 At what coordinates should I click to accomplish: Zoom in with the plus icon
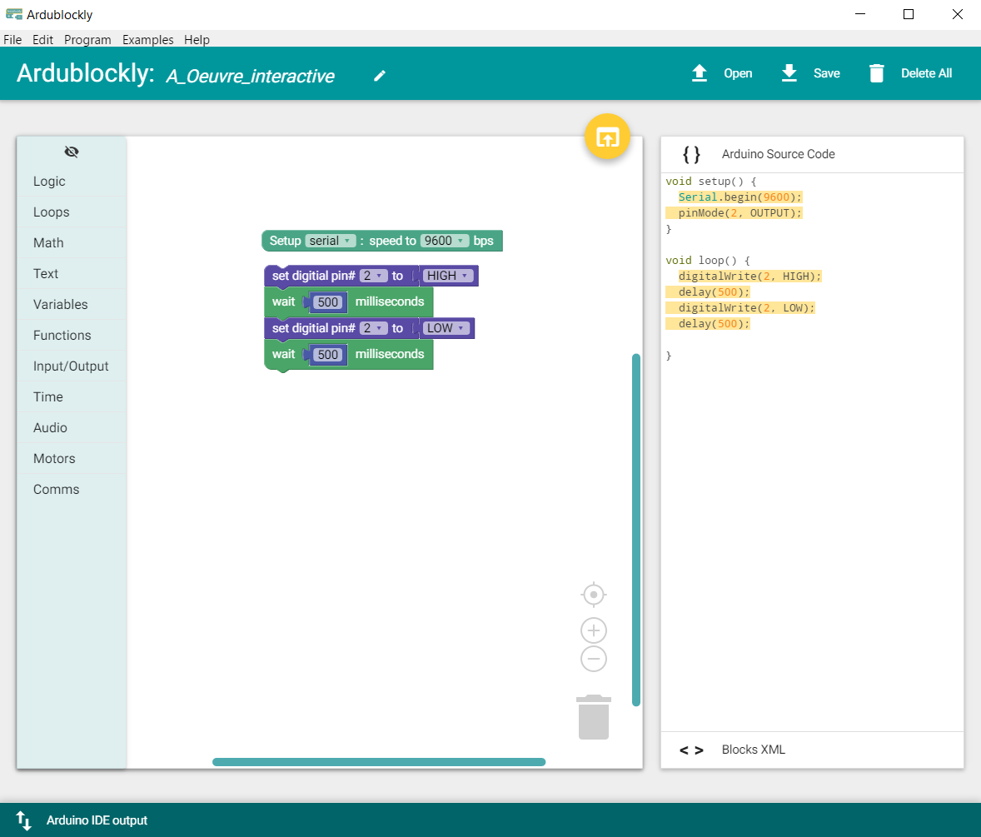tap(593, 630)
